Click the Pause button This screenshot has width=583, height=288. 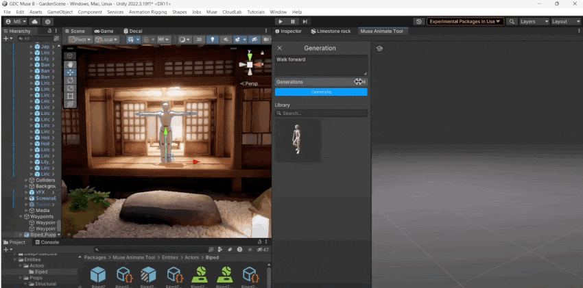293,21
